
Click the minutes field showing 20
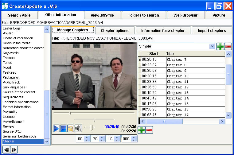coord(95,139)
